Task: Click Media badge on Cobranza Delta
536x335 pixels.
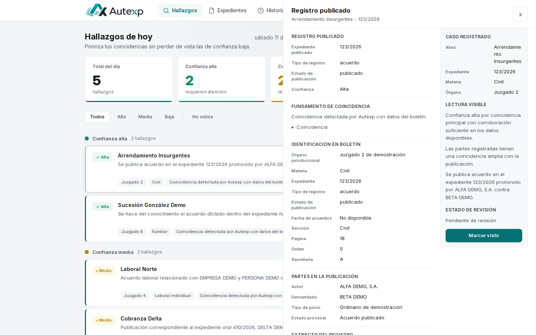Action: pos(104,320)
